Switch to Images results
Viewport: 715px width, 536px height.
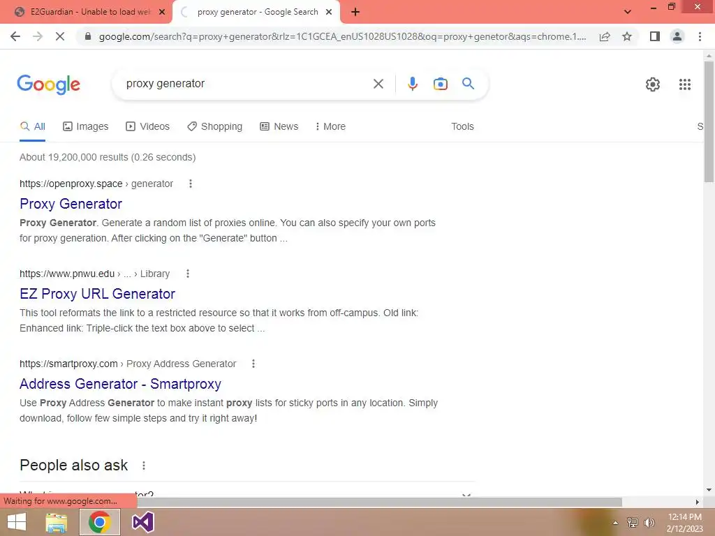pyautogui.click(x=86, y=126)
